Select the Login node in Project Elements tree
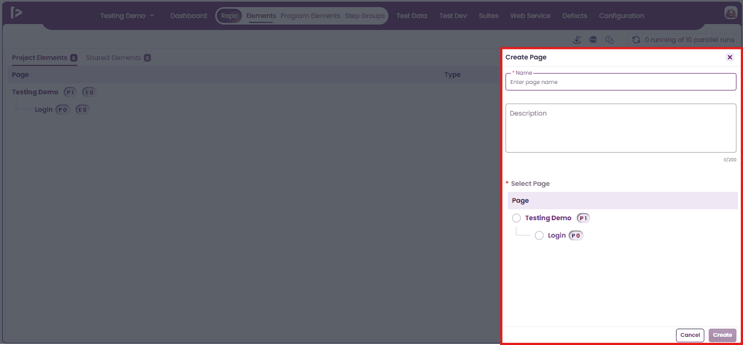This screenshot has width=743, height=345. 44,110
